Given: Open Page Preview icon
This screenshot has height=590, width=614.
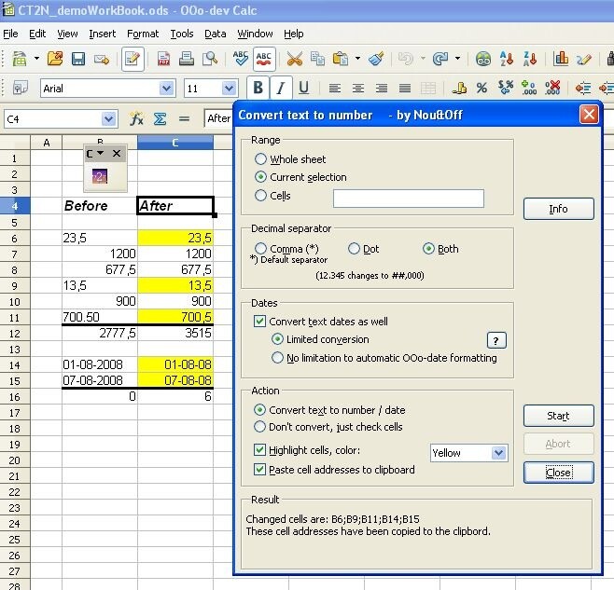Looking at the screenshot, I should point(210,59).
